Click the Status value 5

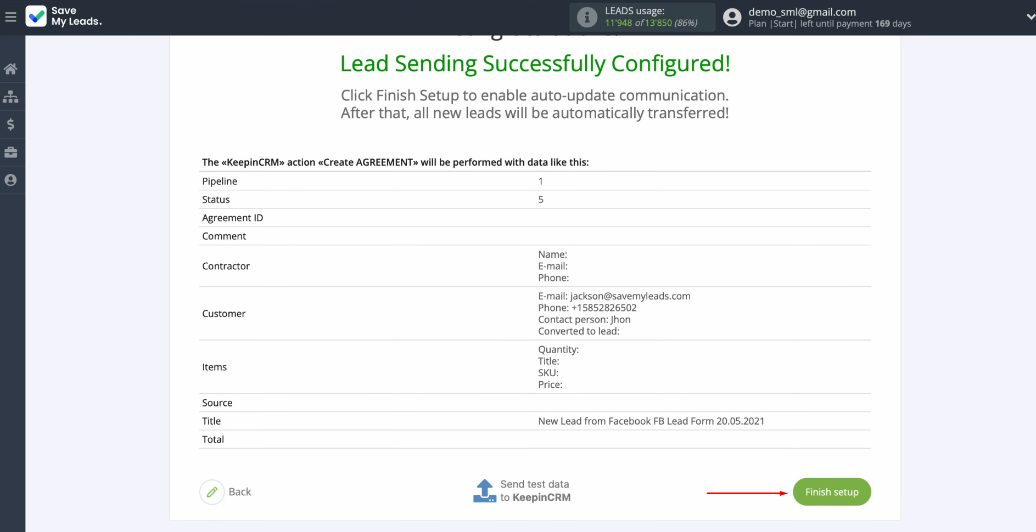(541, 200)
